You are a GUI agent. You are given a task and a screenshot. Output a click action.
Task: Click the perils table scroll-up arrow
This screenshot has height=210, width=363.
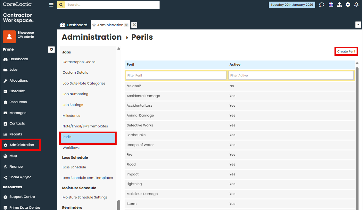click(x=357, y=63)
